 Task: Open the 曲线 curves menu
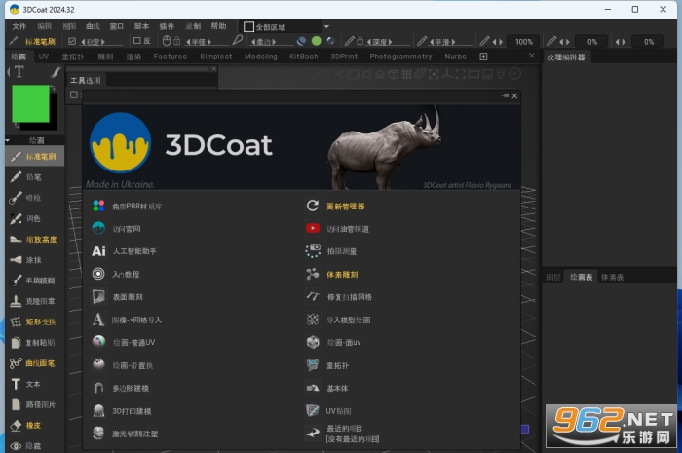93,26
